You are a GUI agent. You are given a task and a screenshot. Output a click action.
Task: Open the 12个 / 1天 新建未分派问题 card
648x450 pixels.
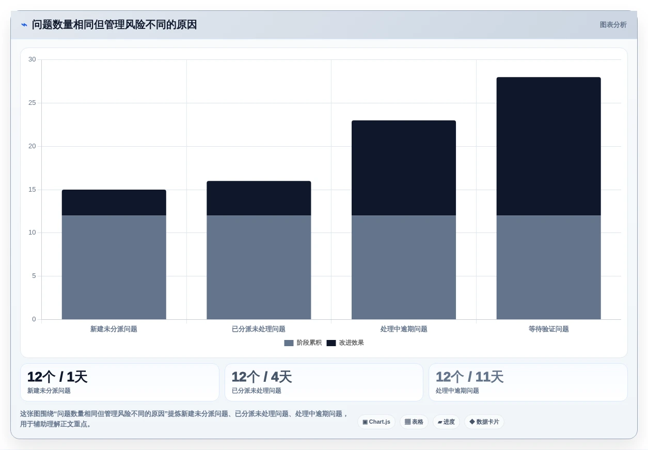(120, 382)
